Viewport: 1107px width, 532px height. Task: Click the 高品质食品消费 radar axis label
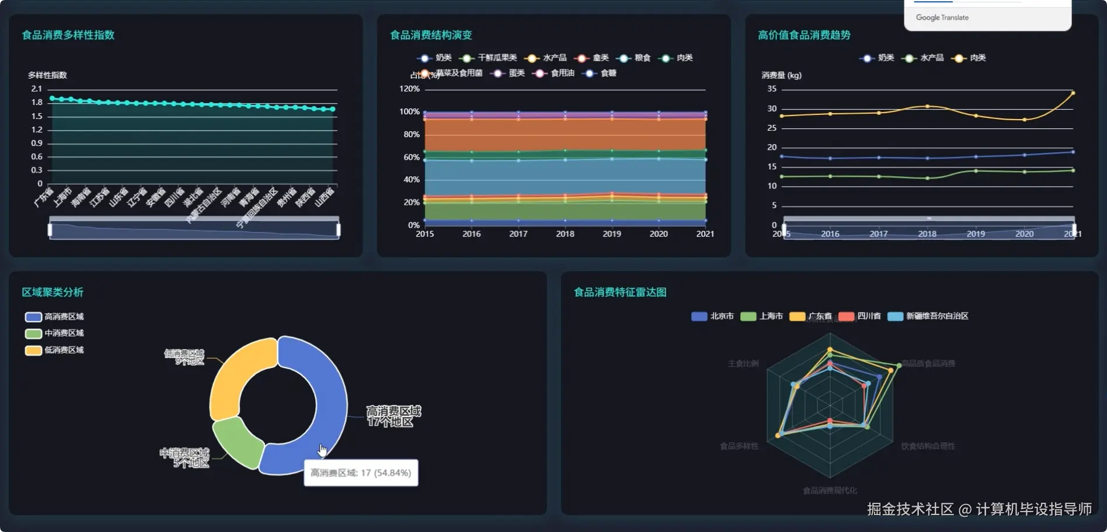[x=928, y=363]
